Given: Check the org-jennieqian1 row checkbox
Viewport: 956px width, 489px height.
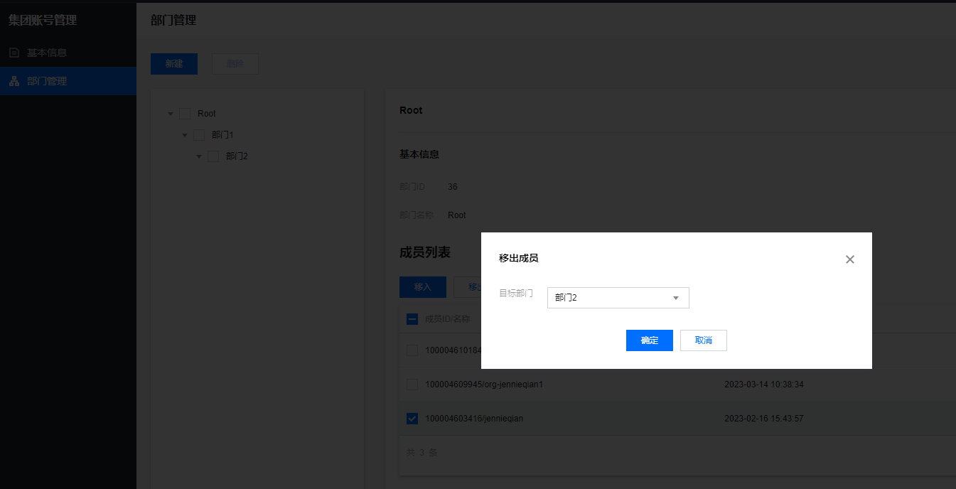Looking at the screenshot, I should (x=412, y=385).
